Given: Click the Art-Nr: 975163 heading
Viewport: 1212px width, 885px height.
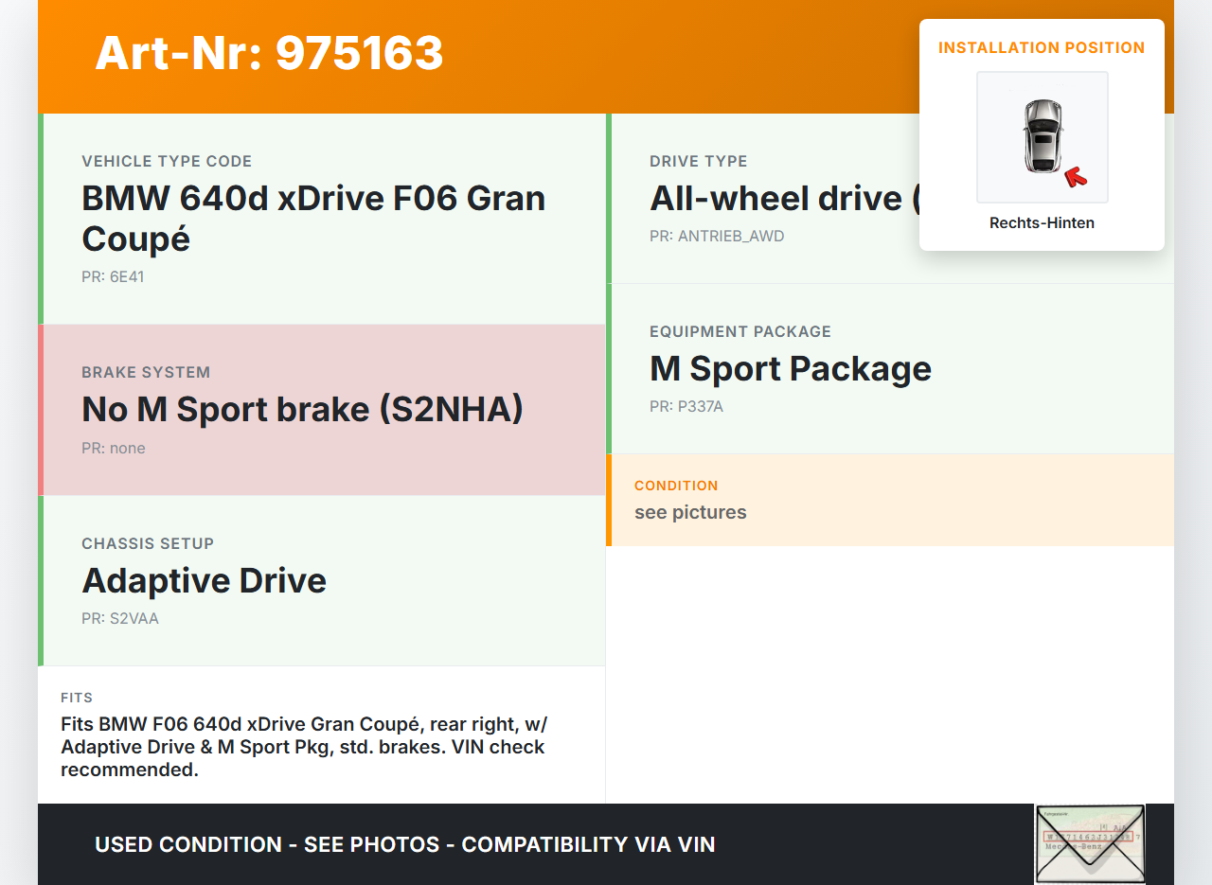Looking at the screenshot, I should click(269, 53).
